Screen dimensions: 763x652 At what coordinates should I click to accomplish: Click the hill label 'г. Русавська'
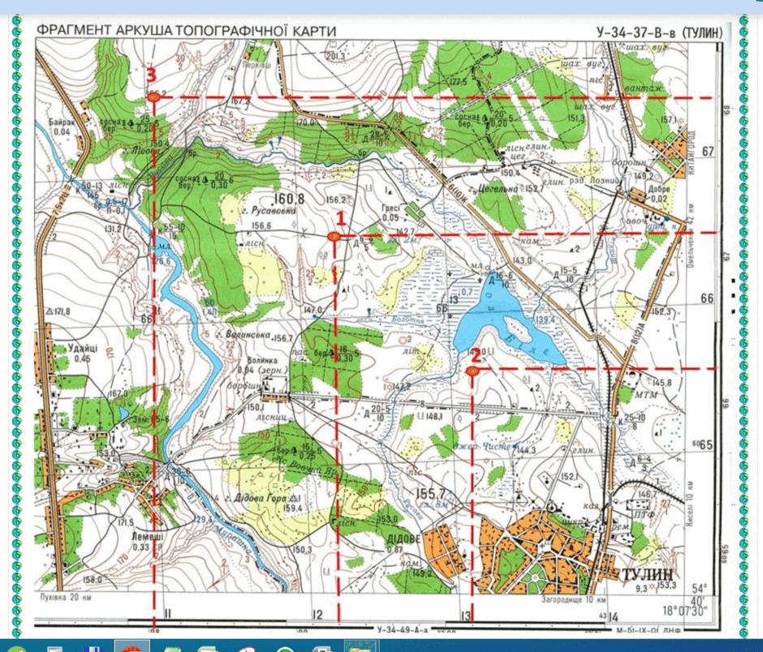(x=268, y=211)
